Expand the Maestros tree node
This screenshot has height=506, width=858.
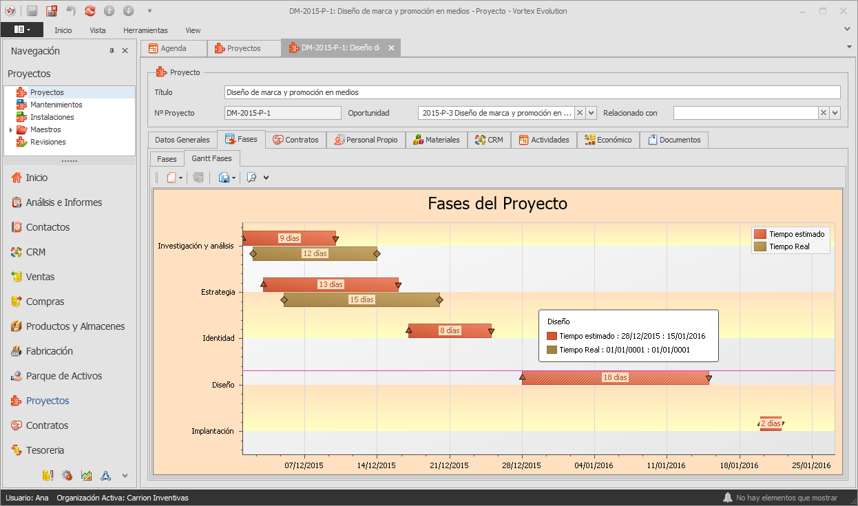[x=10, y=129]
